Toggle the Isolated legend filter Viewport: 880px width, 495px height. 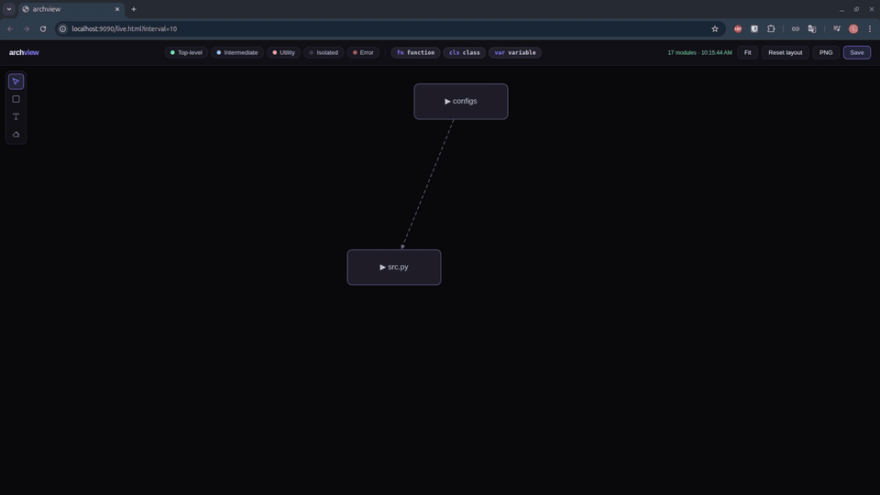(x=324, y=53)
